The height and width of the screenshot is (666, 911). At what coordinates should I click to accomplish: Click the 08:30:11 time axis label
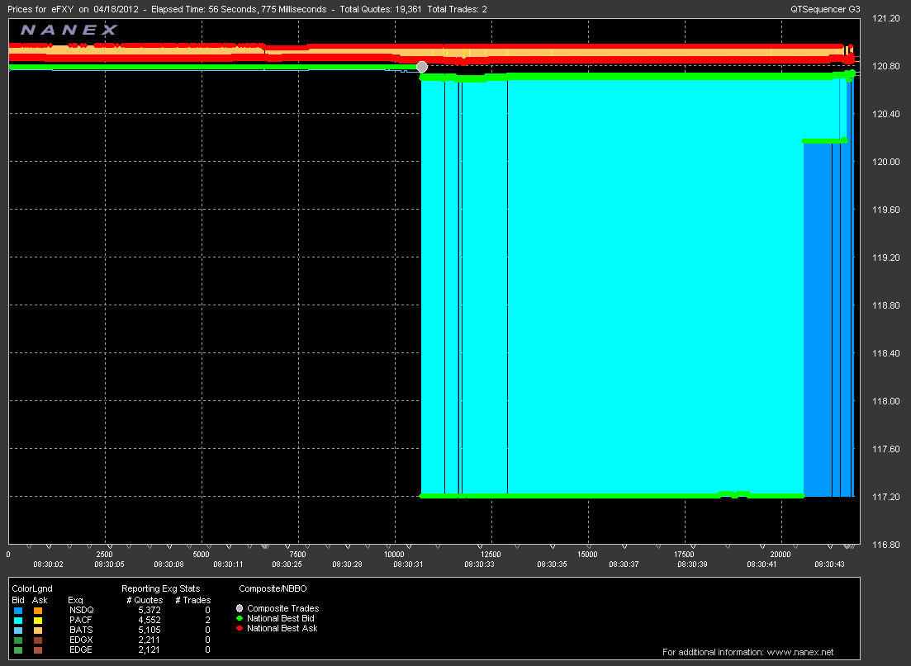[228, 564]
